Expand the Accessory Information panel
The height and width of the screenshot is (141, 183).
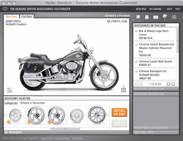(x=156, y=89)
